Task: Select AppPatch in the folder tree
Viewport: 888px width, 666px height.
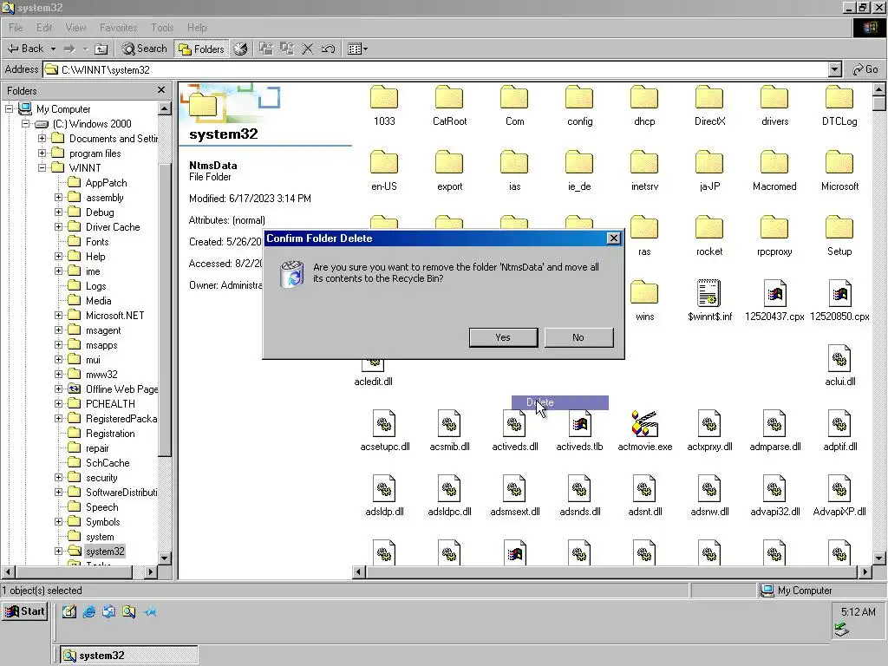Action: 106,182
